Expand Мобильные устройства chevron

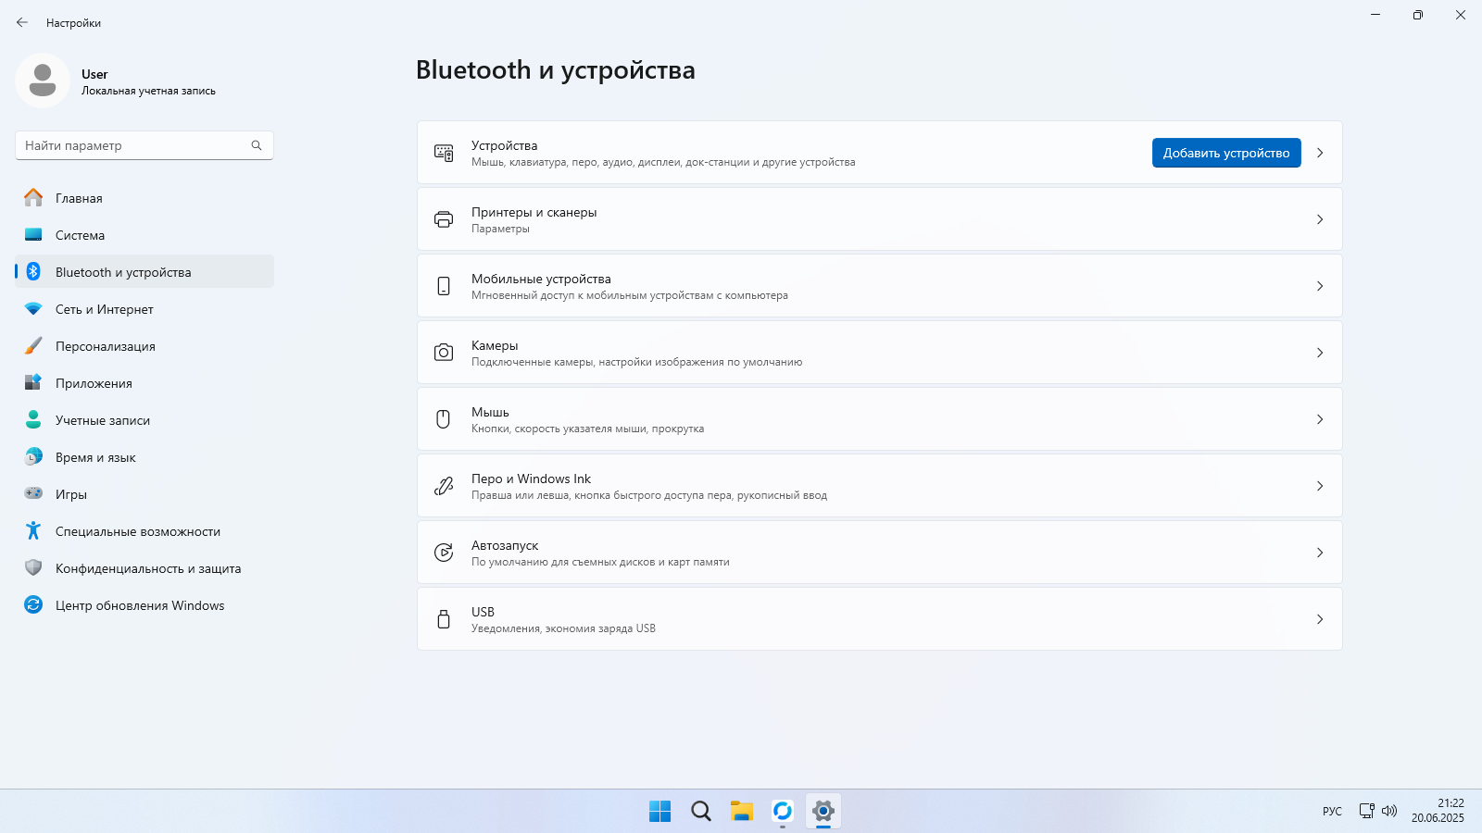[1320, 286]
